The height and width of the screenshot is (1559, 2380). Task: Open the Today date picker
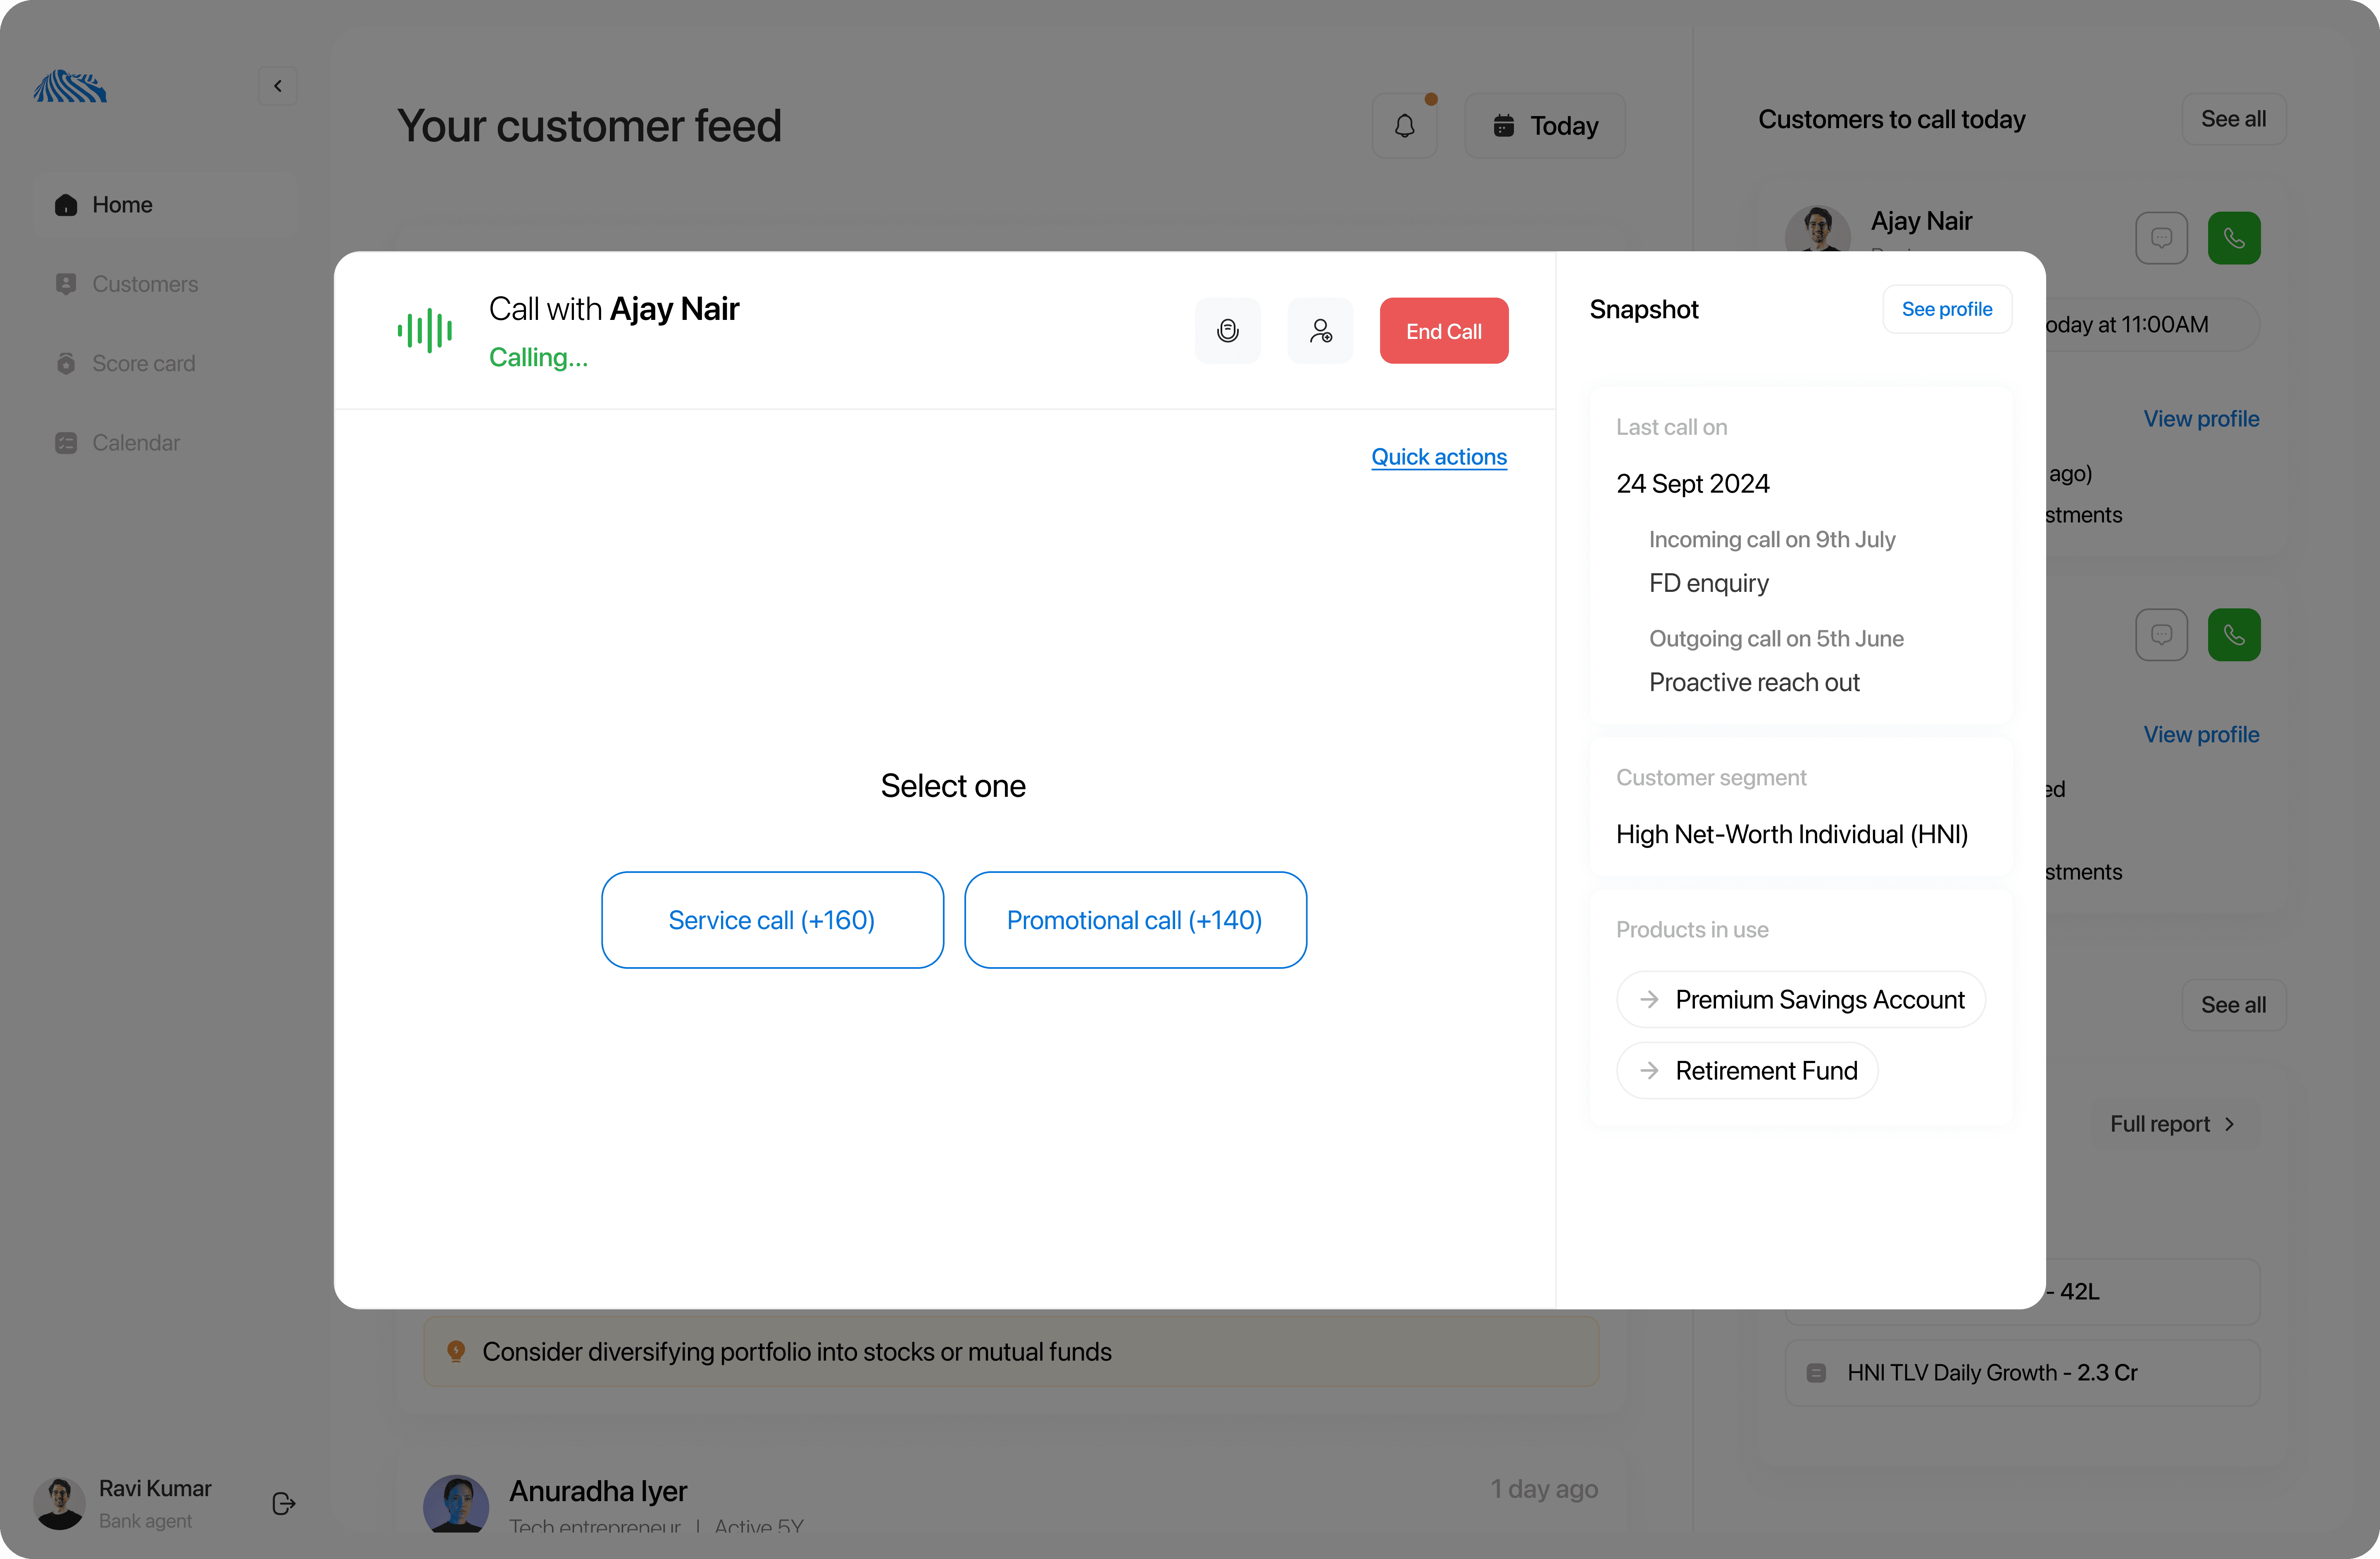point(1544,126)
